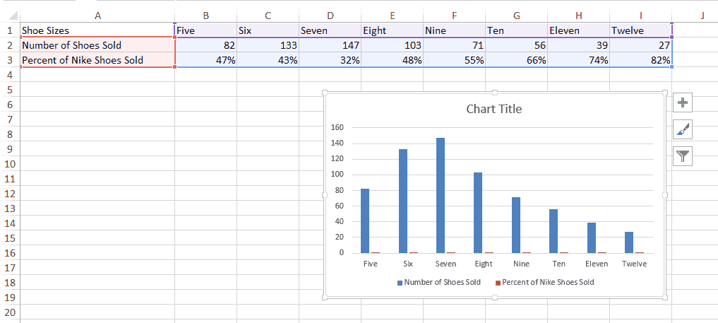Click the Shoe Sizes cell A1
718x323 pixels.
(97, 30)
